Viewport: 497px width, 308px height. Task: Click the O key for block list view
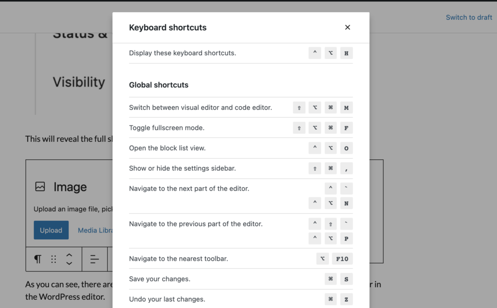[x=346, y=148]
